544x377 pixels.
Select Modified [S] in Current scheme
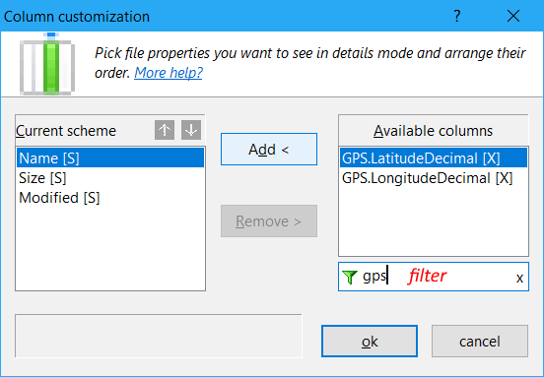tap(110, 198)
